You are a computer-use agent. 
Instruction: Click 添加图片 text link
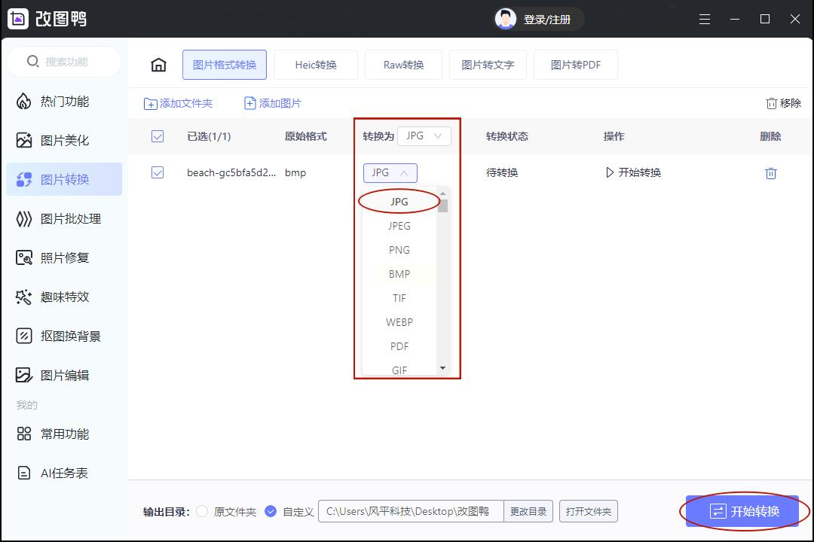(x=280, y=103)
